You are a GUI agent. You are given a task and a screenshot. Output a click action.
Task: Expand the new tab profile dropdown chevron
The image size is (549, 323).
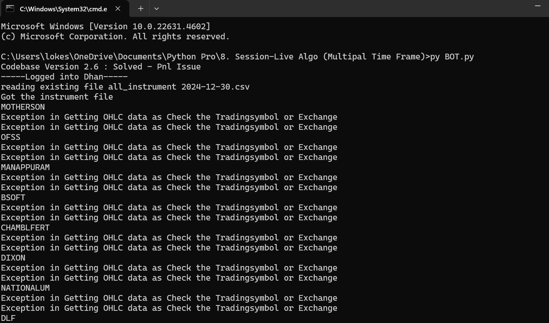pos(156,9)
